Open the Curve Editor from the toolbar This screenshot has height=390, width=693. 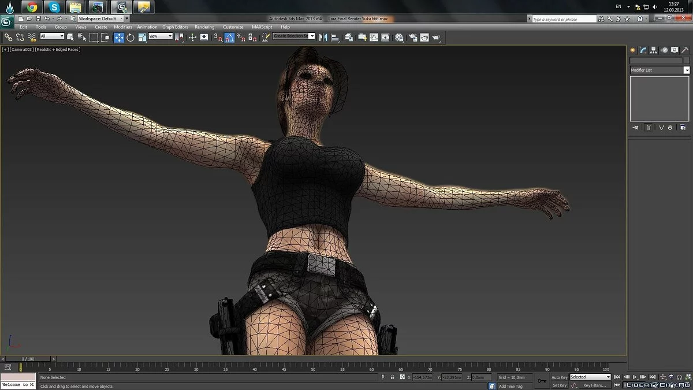point(374,38)
